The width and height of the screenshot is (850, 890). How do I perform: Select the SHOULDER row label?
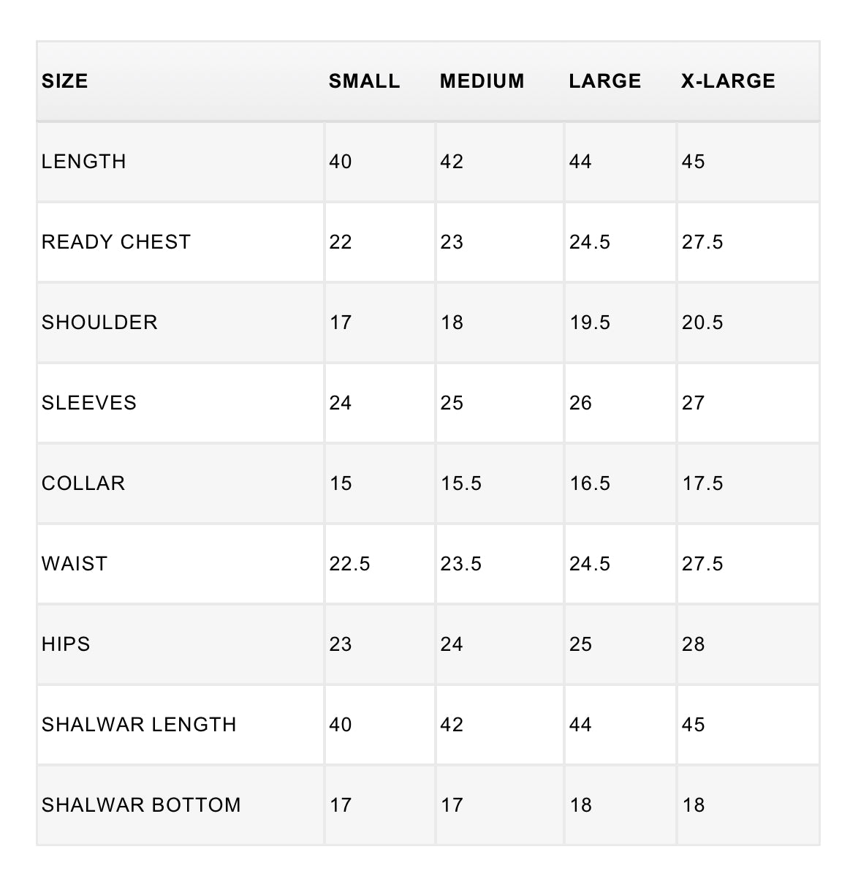[99, 323]
